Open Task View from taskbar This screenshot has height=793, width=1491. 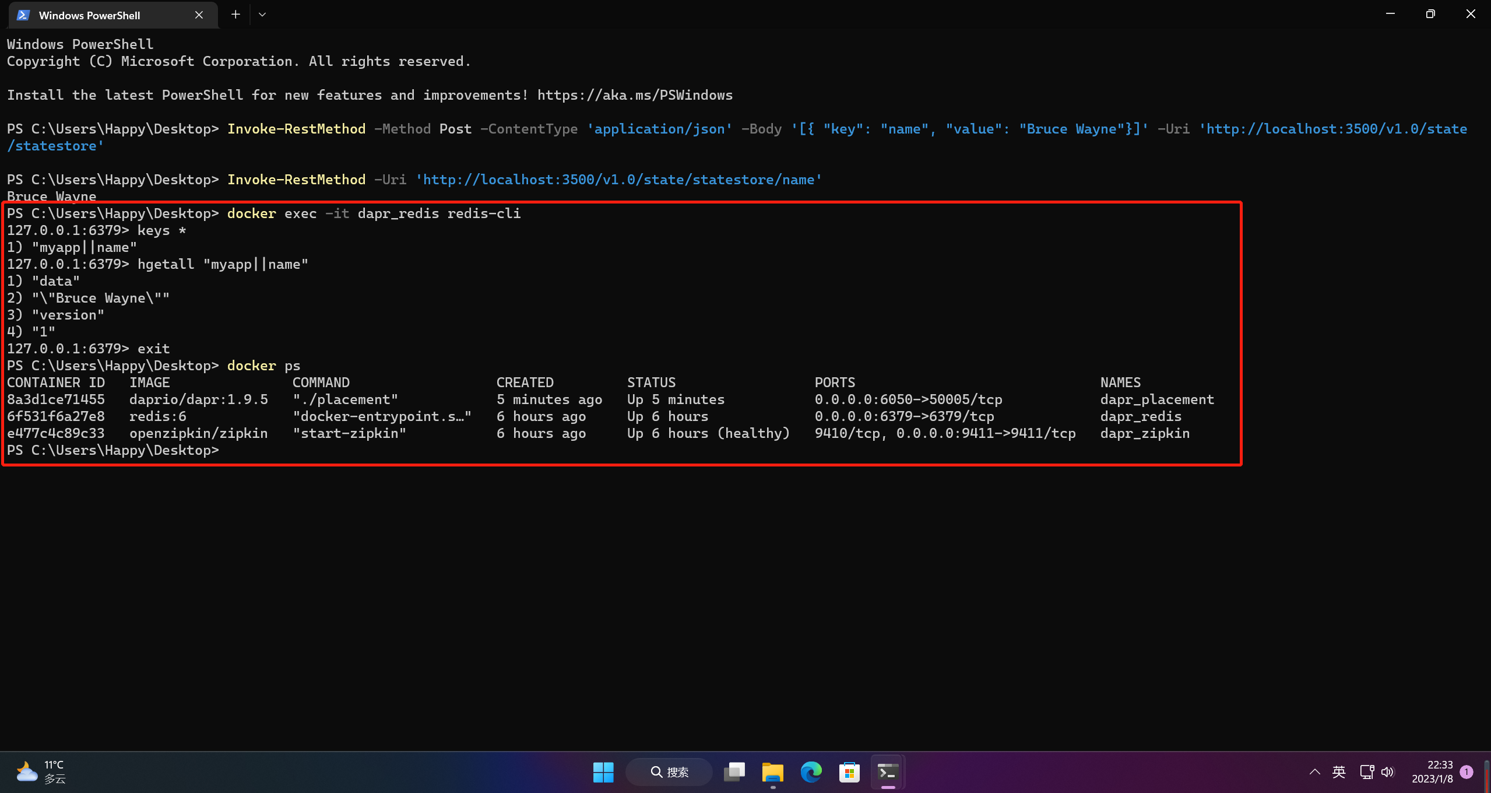coord(734,772)
